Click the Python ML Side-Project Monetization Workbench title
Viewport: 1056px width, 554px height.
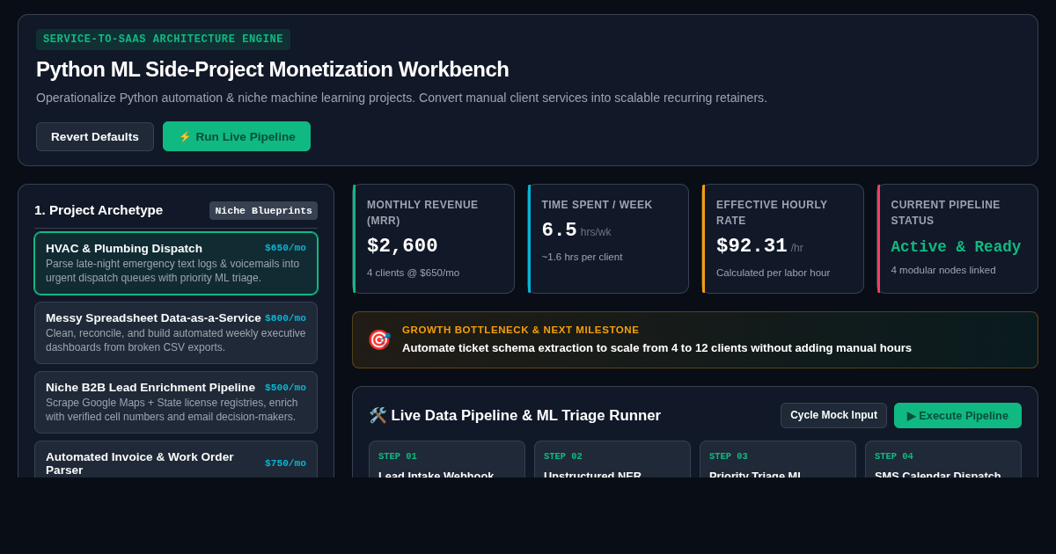[x=273, y=69]
